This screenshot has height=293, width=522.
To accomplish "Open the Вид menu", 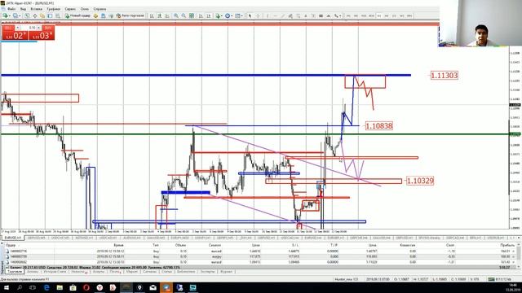I will coord(23,9).
